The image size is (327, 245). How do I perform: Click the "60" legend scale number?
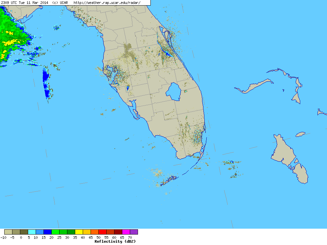[x=114, y=237]
